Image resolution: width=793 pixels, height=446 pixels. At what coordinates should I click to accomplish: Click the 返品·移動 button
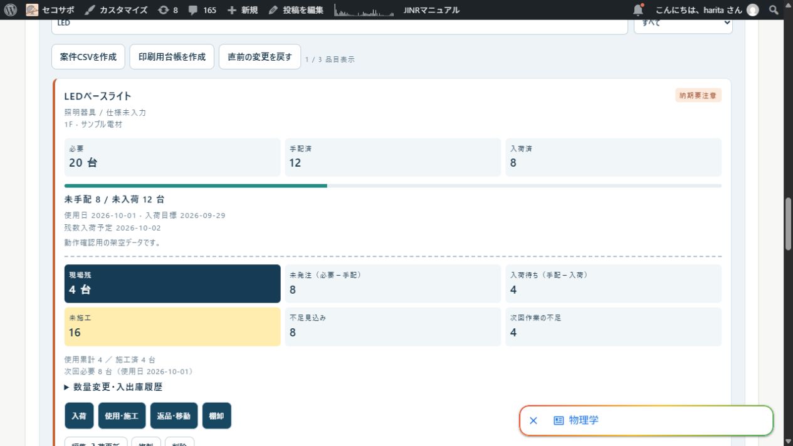pyautogui.click(x=174, y=416)
